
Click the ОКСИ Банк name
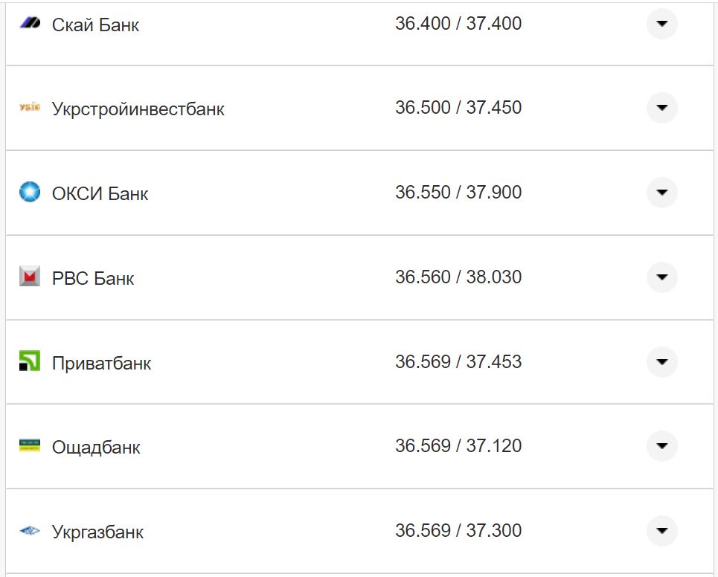(x=100, y=194)
